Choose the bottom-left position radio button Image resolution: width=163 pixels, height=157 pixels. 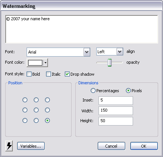25,121
